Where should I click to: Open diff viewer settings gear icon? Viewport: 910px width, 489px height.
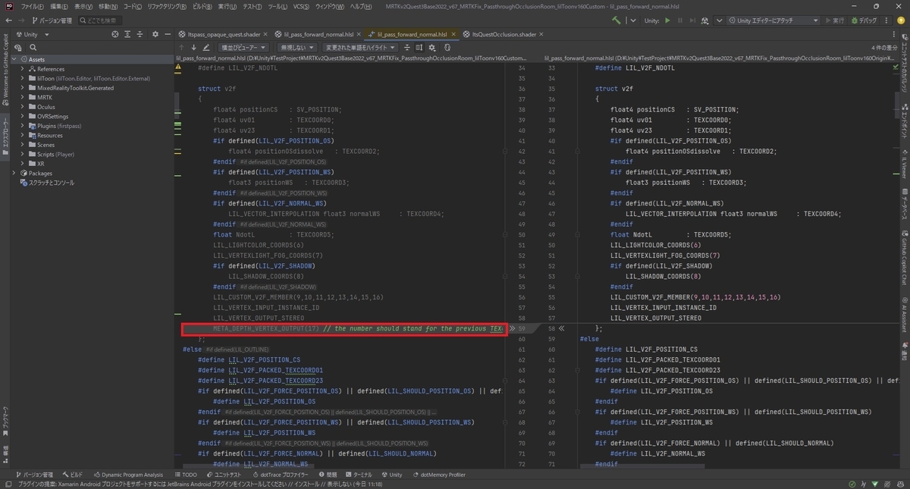[x=432, y=47]
